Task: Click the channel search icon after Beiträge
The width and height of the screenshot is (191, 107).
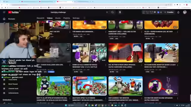Action: click(84, 18)
